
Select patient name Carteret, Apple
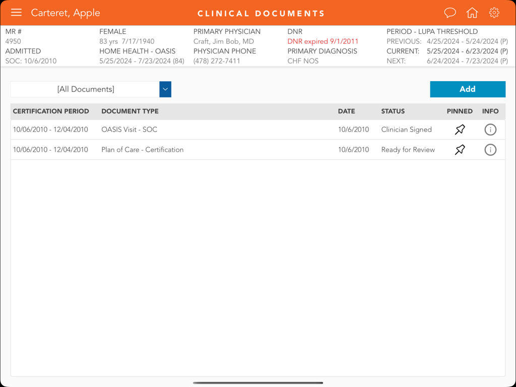[66, 13]
